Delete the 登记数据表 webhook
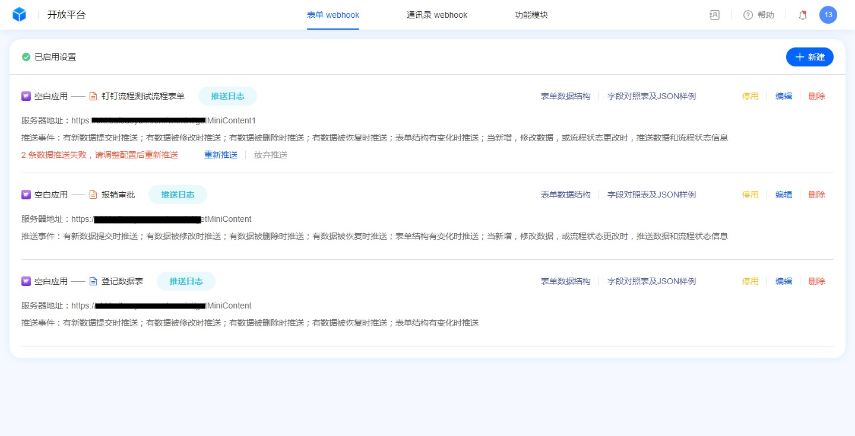The height and width of the screenshot is (436, 855). click(x=816, y=281)
